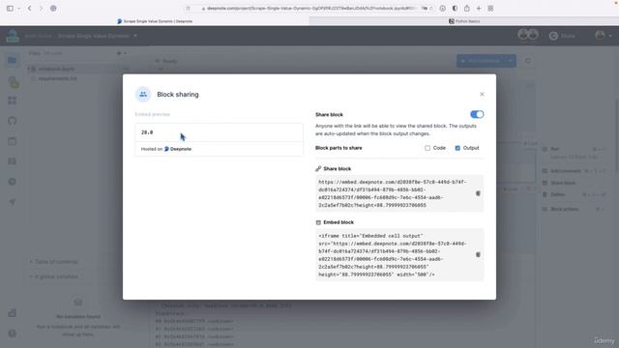This screenshot has width=619, height=348.
Task: Expand the global variables section
Action: 54,276
